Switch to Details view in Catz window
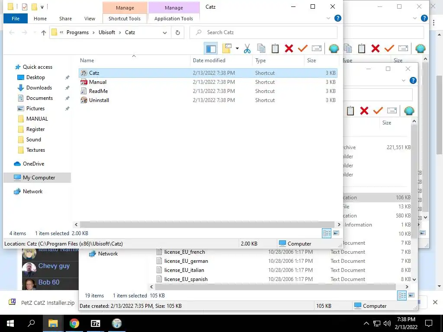Screen dimensions: 443x332 click(327, 233)
